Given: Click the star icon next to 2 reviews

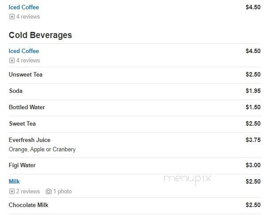Looking at the screenshot, I should tap(12, 191).
